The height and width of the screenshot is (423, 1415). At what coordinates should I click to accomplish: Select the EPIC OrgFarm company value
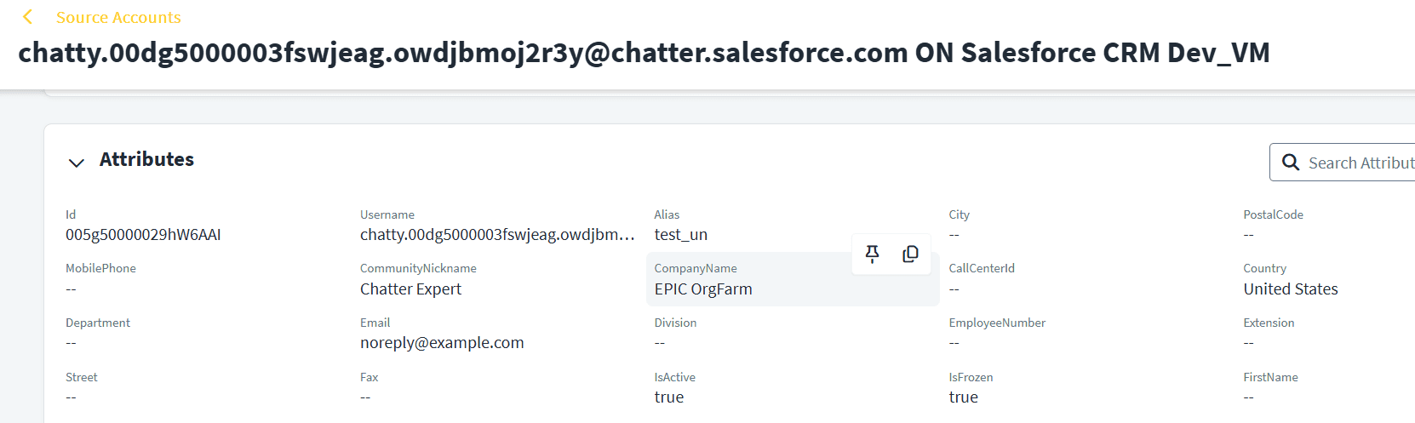pos(703,289)
